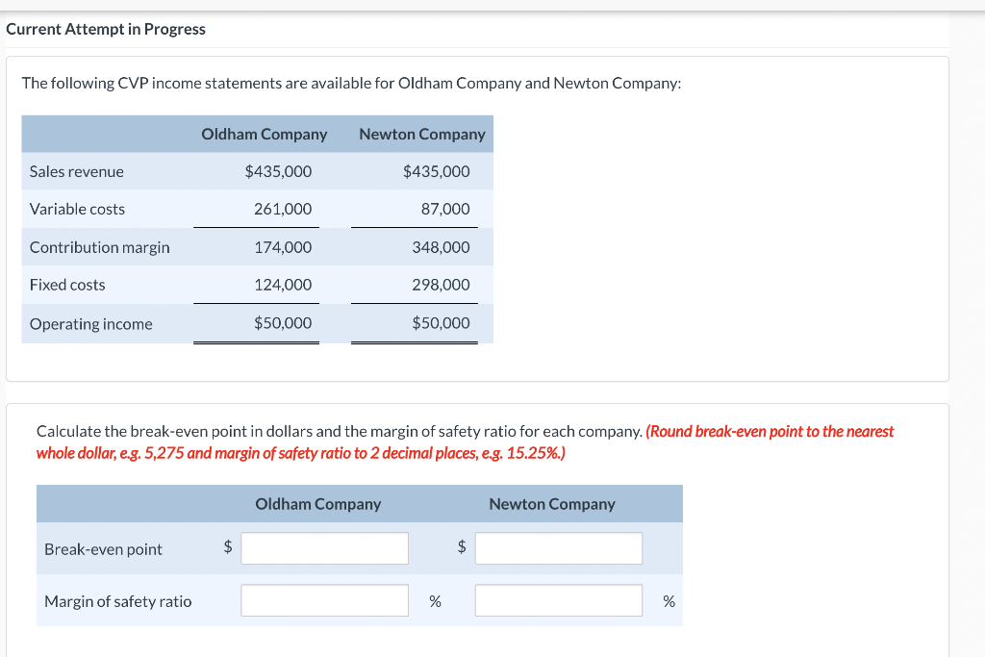
Task: Click the 'Current Attempt in Progress' heading
Action: tap(106, 30)
